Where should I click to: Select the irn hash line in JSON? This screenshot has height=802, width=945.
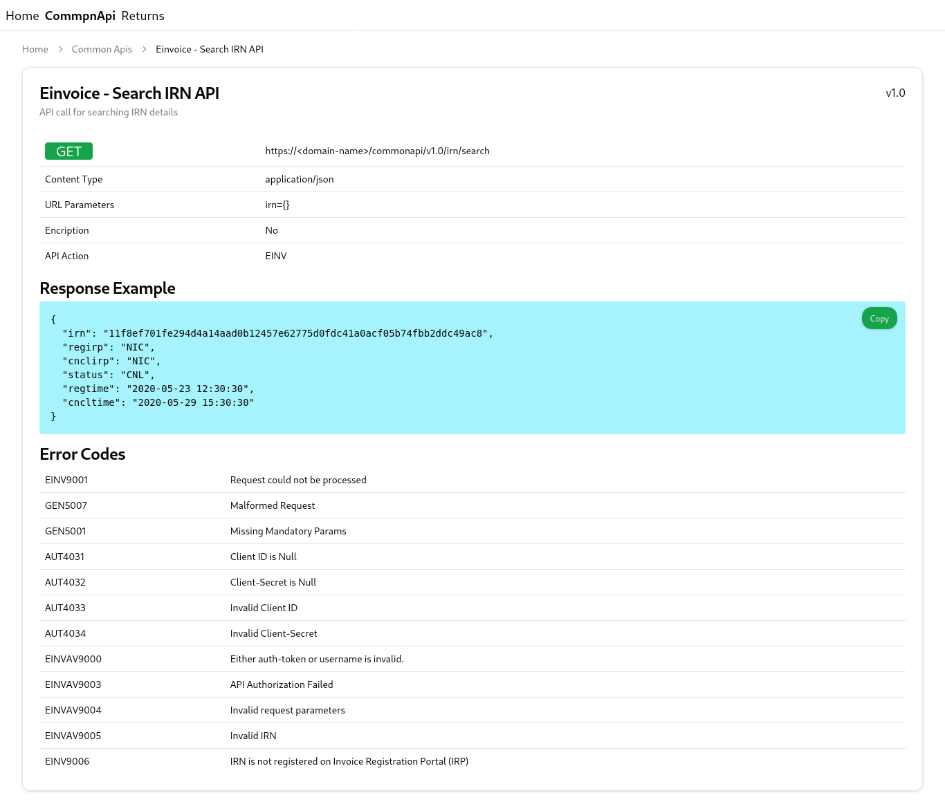coord(277,333)
